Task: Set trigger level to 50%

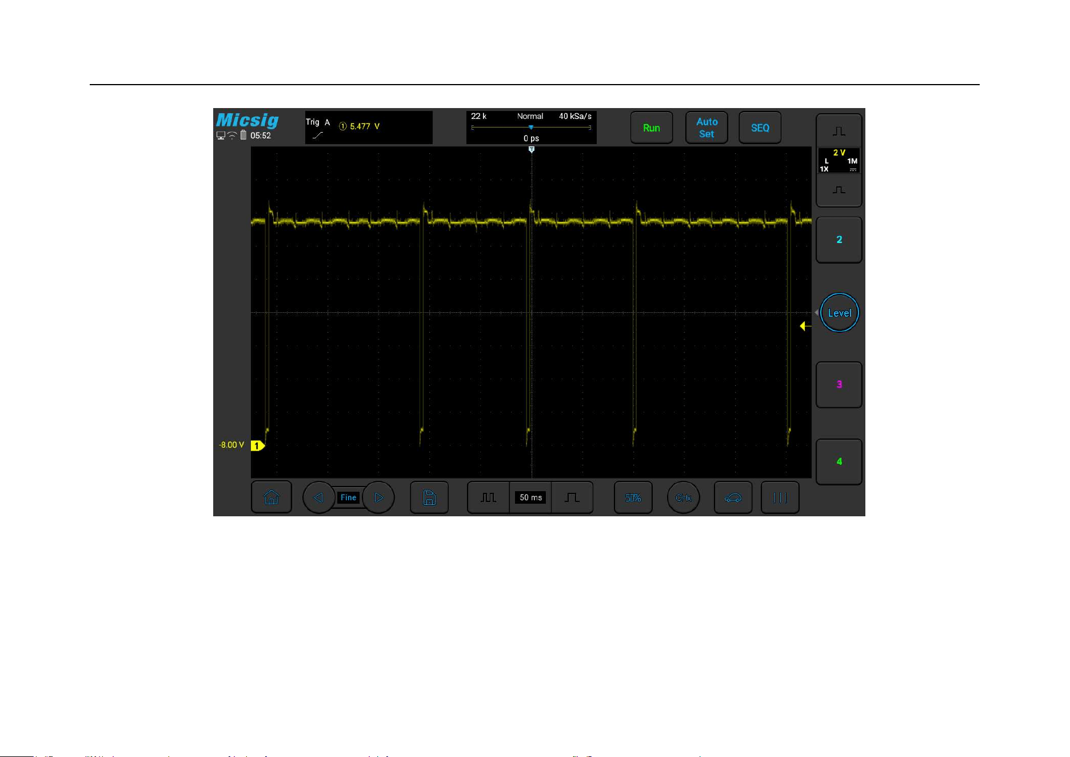Action: coord(633,497)
